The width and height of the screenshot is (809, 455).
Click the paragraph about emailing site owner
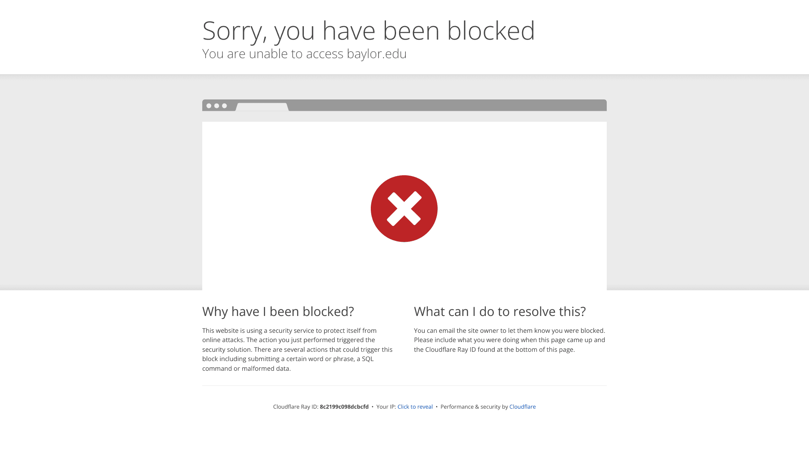click(509, 340)
